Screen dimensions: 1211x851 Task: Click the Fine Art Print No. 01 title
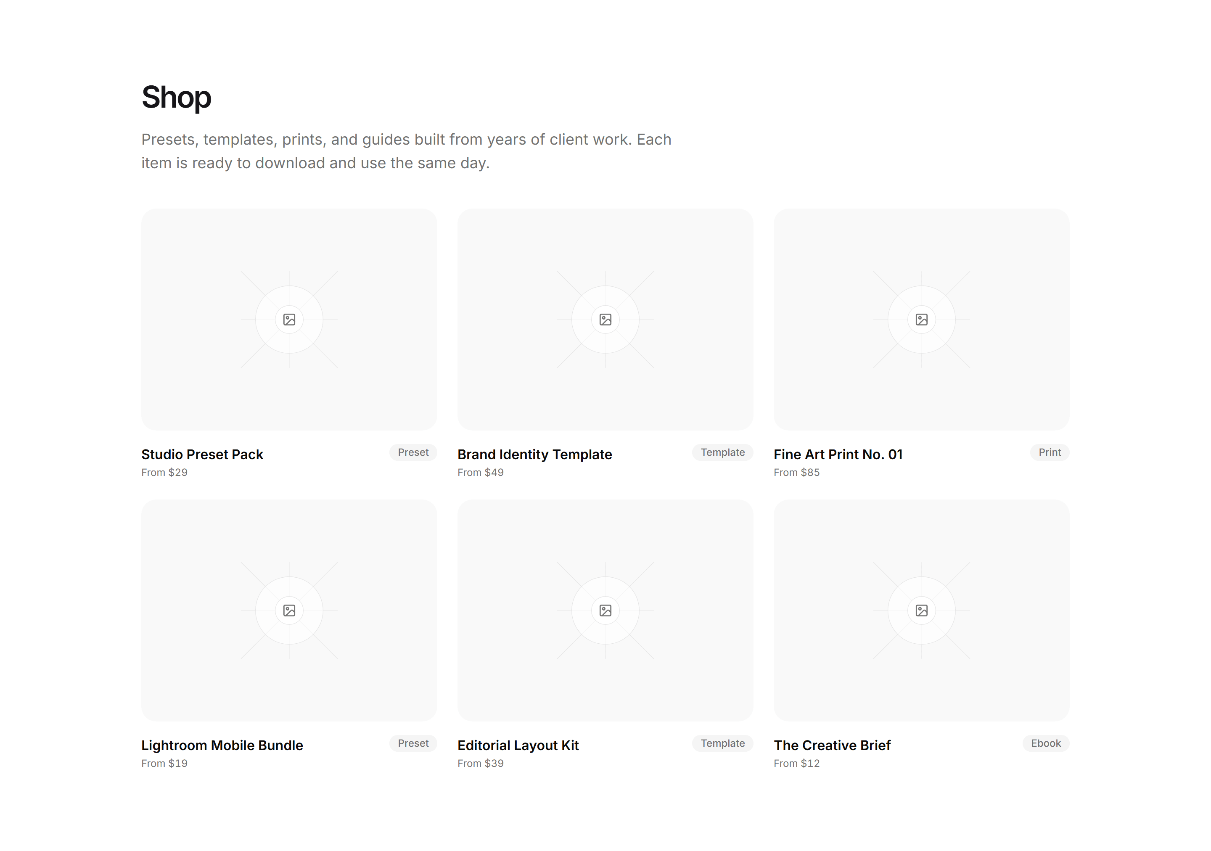click(x=838, y=455)
